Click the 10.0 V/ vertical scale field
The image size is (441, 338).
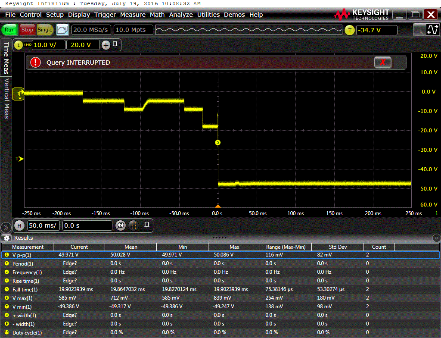49,45
